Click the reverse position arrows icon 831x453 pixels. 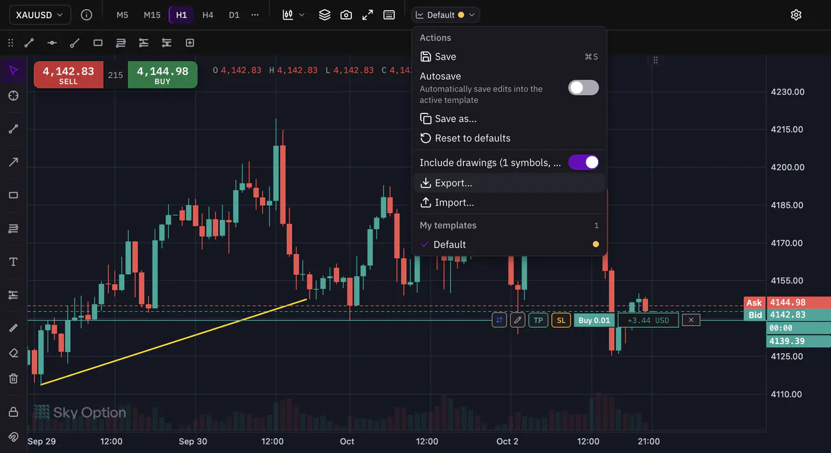pyautogui.click(x=499, y=320)
